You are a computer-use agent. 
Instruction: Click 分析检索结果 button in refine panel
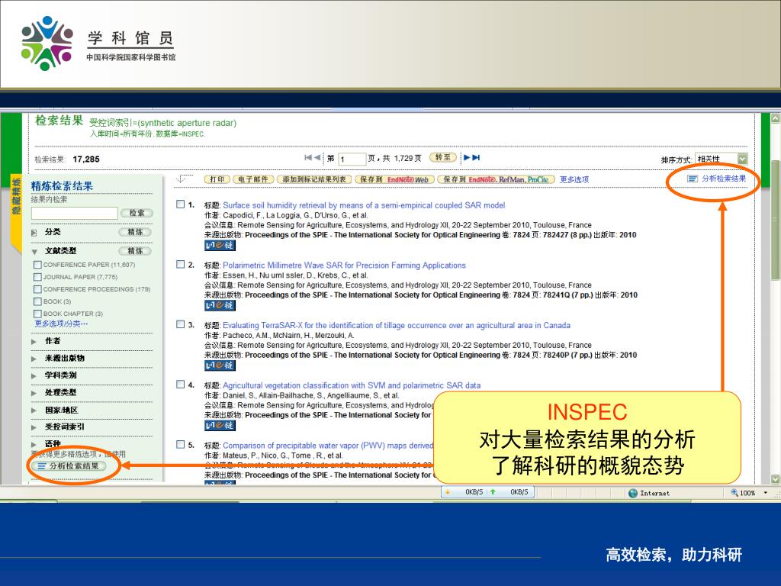click(69, 466)
